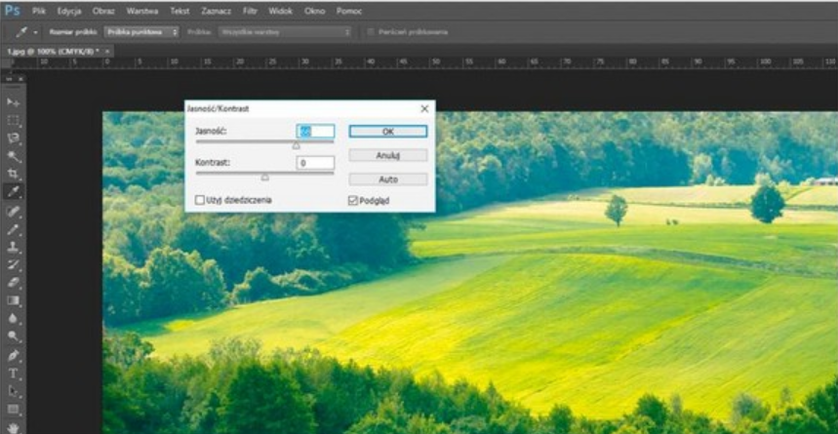Select the Eyedropper tool in toolbox
Viewport: 838px width, 434px height.
pyautogui.click(x=14, y=192)
